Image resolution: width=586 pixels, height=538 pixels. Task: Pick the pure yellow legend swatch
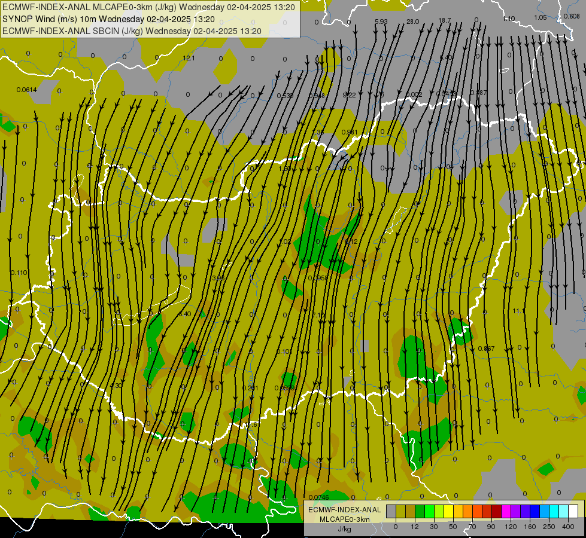tap(449, 512)
